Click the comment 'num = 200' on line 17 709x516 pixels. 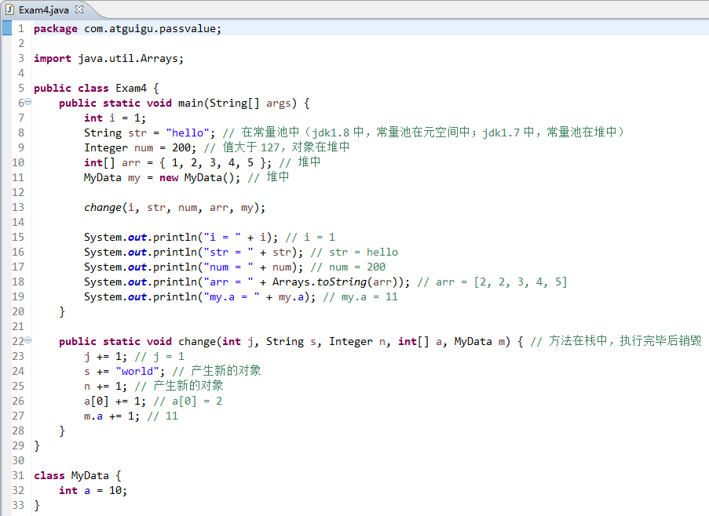(357, 267)
